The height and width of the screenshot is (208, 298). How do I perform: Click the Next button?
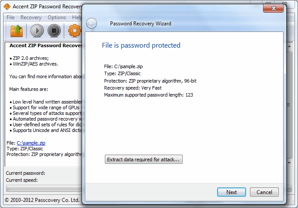(x=232, y=192)
